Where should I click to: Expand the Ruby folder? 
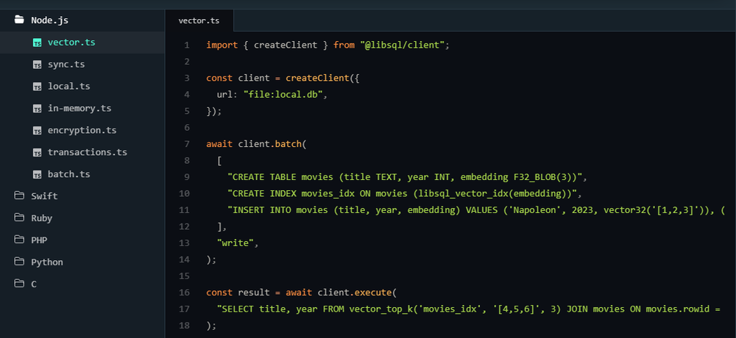[82, 218]
